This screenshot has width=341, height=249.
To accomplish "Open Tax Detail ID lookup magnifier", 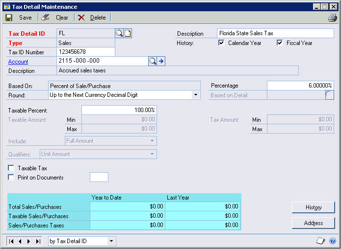I will [119, 33].
